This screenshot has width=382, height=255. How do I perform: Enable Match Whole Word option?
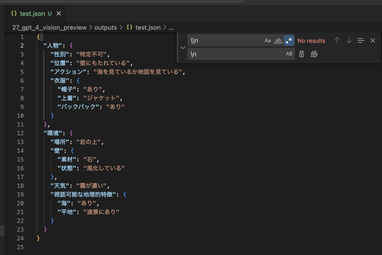(x=279, y=40)
